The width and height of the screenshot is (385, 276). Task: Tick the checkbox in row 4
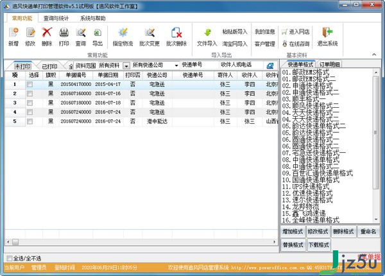30,112
